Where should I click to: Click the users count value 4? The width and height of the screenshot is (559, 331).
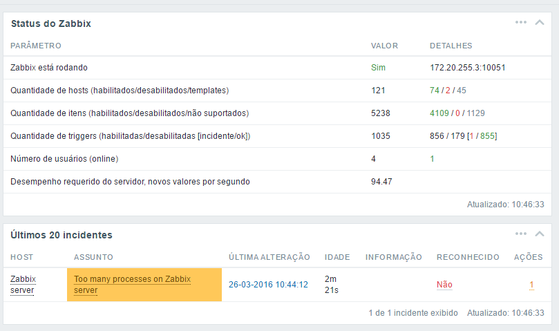click(x=373, y=159)
